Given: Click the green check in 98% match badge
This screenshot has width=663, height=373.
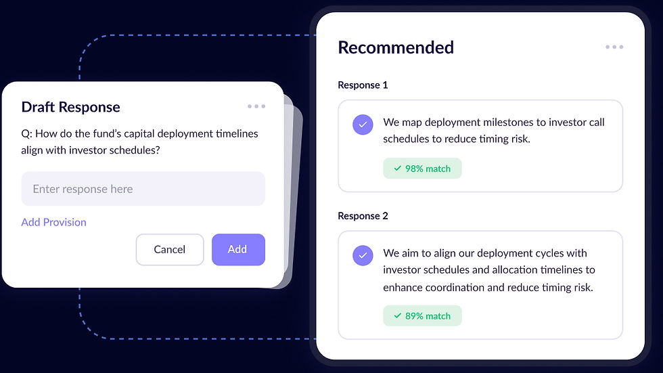Looking at the screenshot, I should 398,169.
